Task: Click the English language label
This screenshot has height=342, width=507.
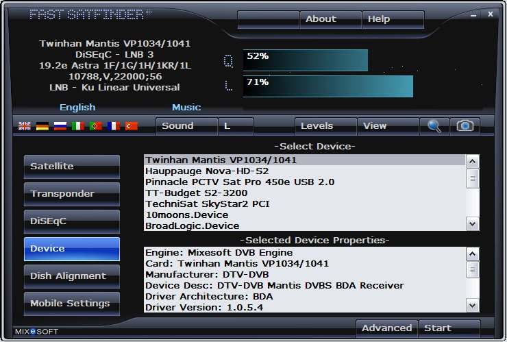Action: [77, 108]
